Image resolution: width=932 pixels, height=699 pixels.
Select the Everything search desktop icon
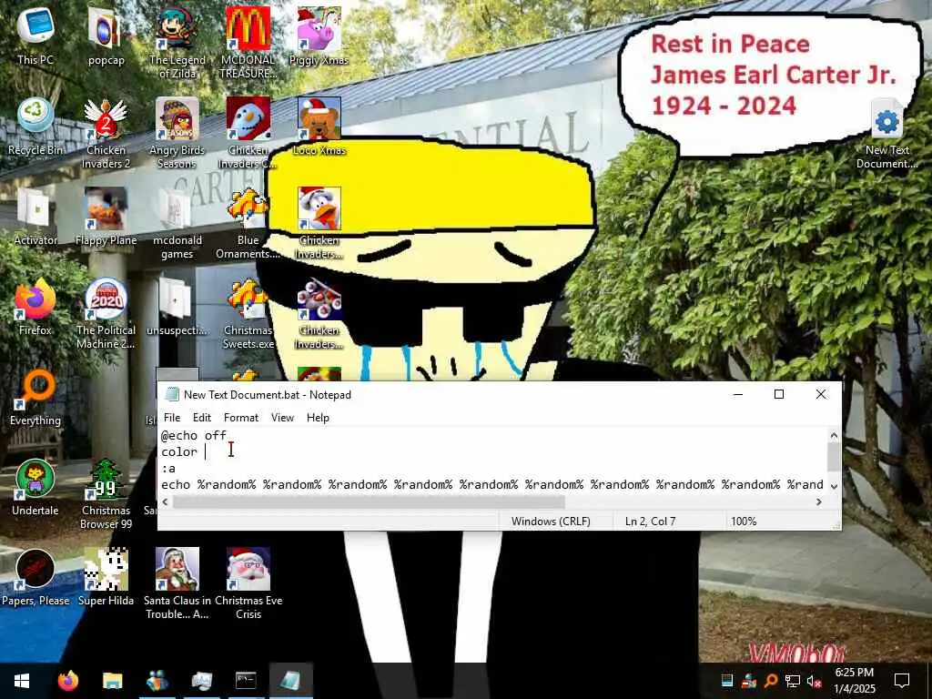coord(35,397)
